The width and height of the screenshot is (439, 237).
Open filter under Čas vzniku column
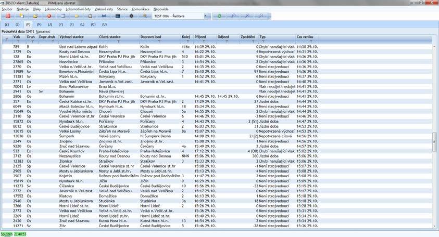click(311, 42)
